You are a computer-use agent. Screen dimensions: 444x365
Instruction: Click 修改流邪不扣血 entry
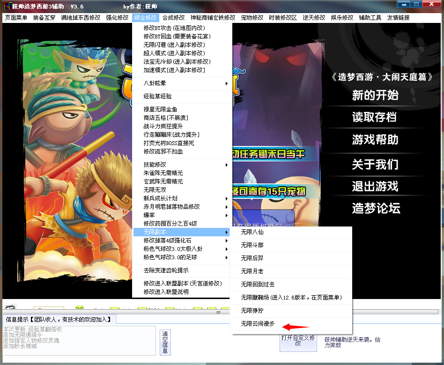[x=181, y=152]
